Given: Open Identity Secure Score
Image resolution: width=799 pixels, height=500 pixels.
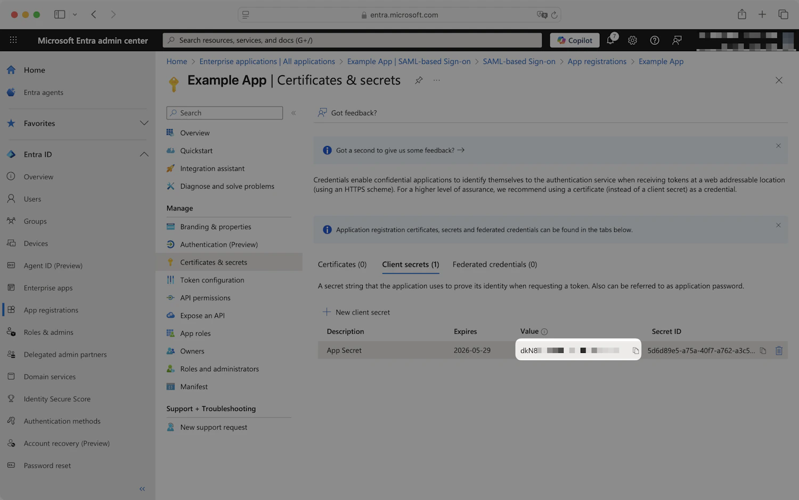Looking at the screenshot, I should [57, 399].
